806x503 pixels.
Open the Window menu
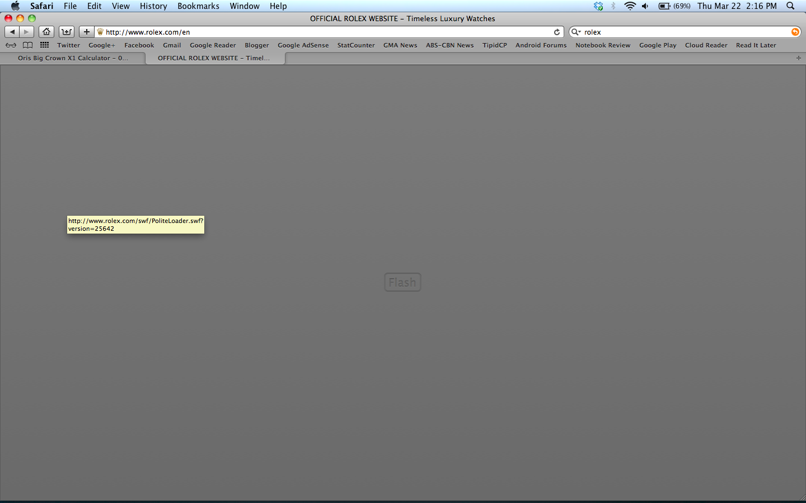[245, 6]
